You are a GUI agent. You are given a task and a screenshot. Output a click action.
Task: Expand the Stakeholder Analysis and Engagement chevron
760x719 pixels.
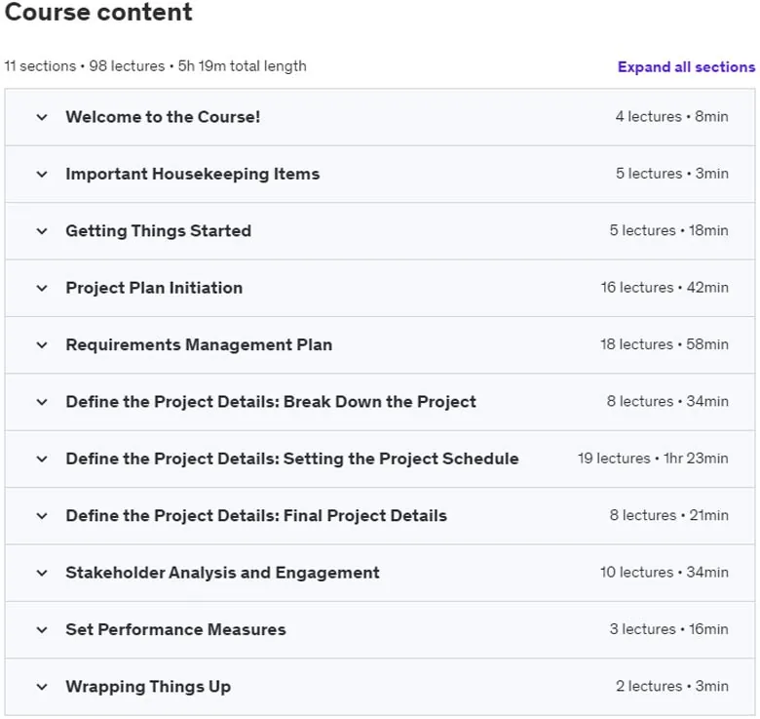(42, 573)
